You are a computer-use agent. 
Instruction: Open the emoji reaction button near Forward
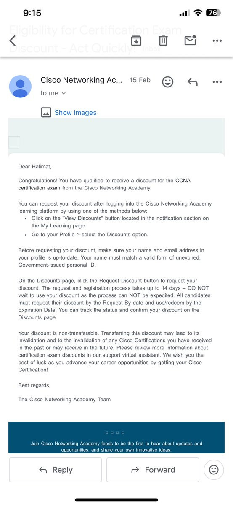pos(214,470)
